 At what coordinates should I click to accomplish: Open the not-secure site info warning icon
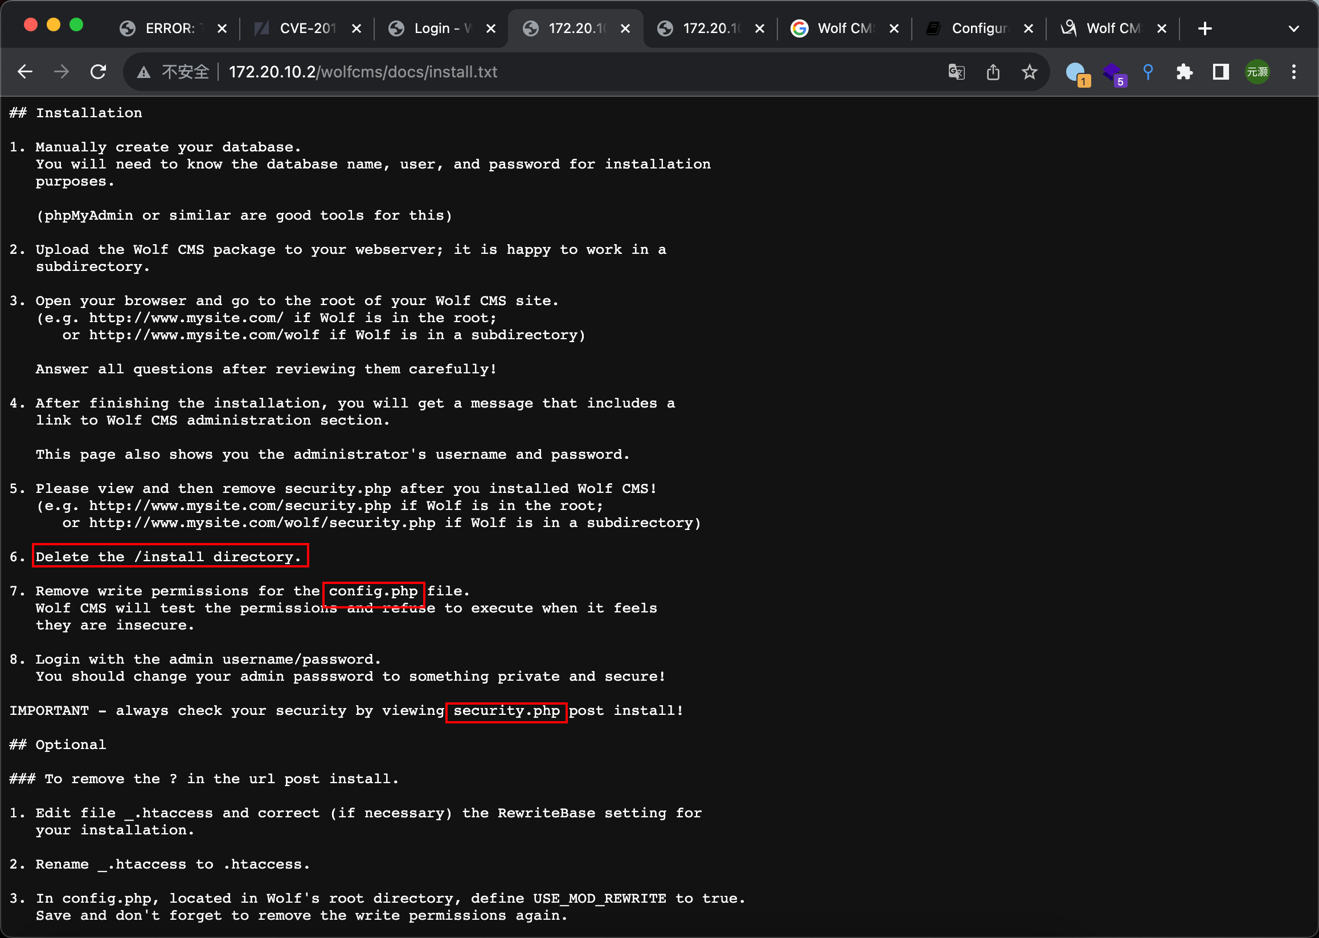[x=144, y=72]
